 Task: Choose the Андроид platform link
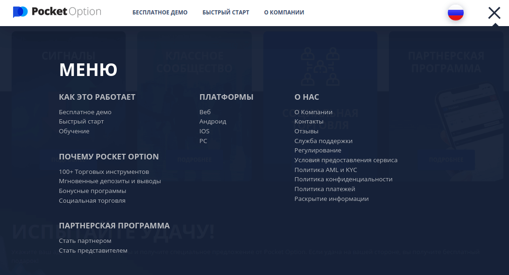point(212,122)
